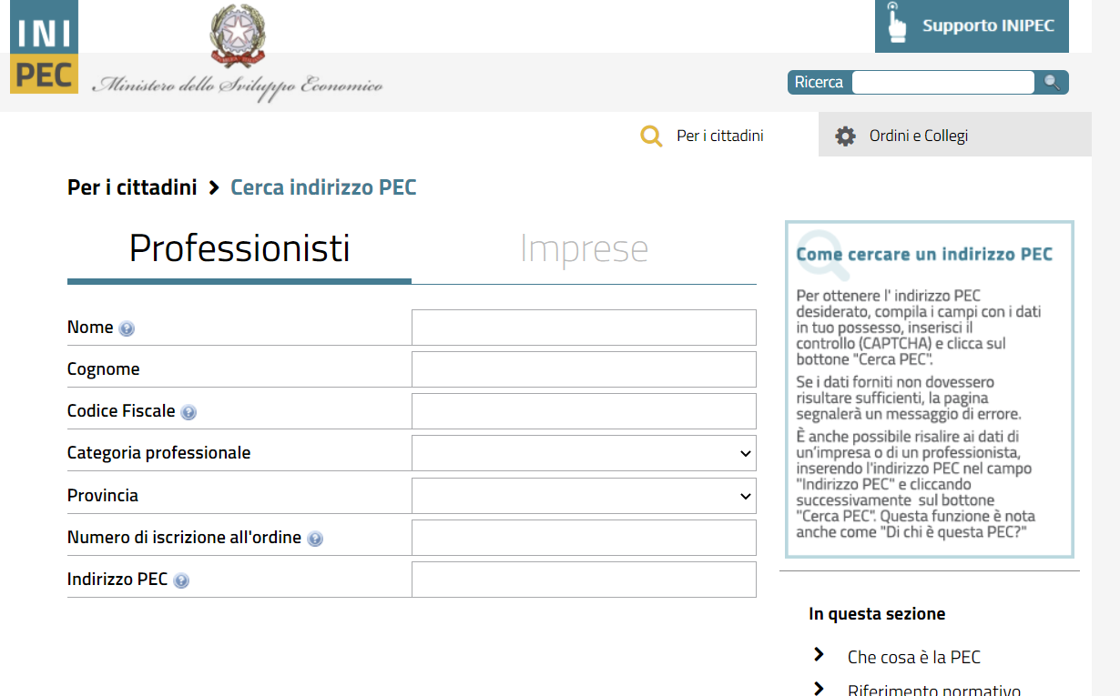Image resolution: width=1120 pixels, height=696 pixels.
Task: Click the search magnifier button
Action: [x=1052, y=83]
